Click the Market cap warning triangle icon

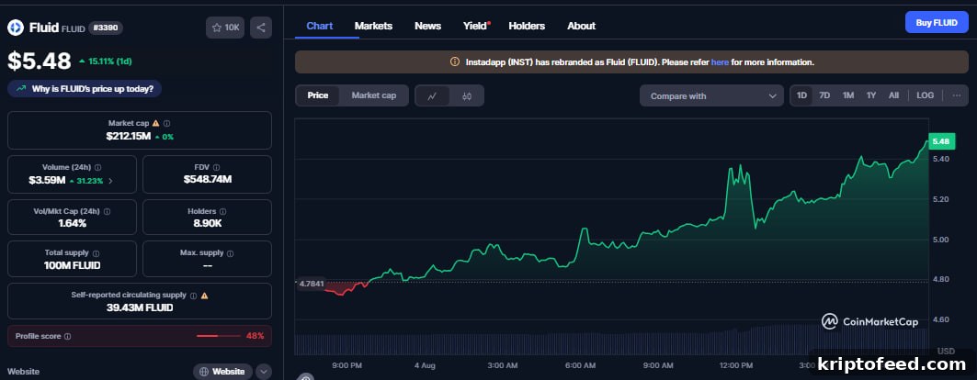pos(155,123)
